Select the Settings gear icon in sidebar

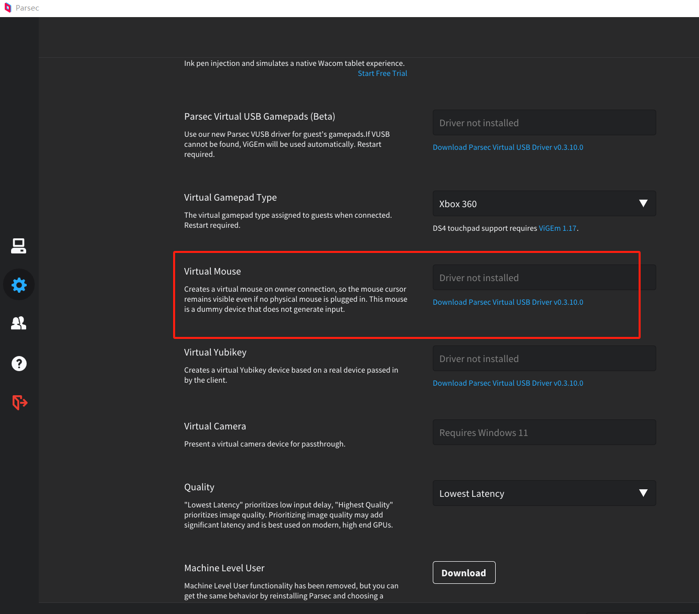(19, 285)
